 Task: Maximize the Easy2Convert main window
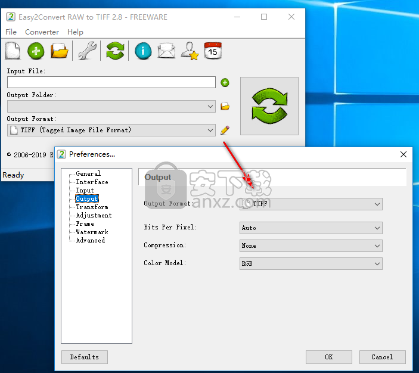point(264,17)
